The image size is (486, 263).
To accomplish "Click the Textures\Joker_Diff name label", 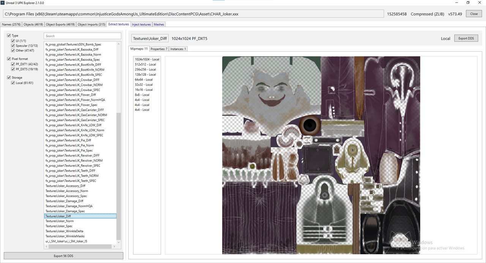I will (x=150, y=38).
